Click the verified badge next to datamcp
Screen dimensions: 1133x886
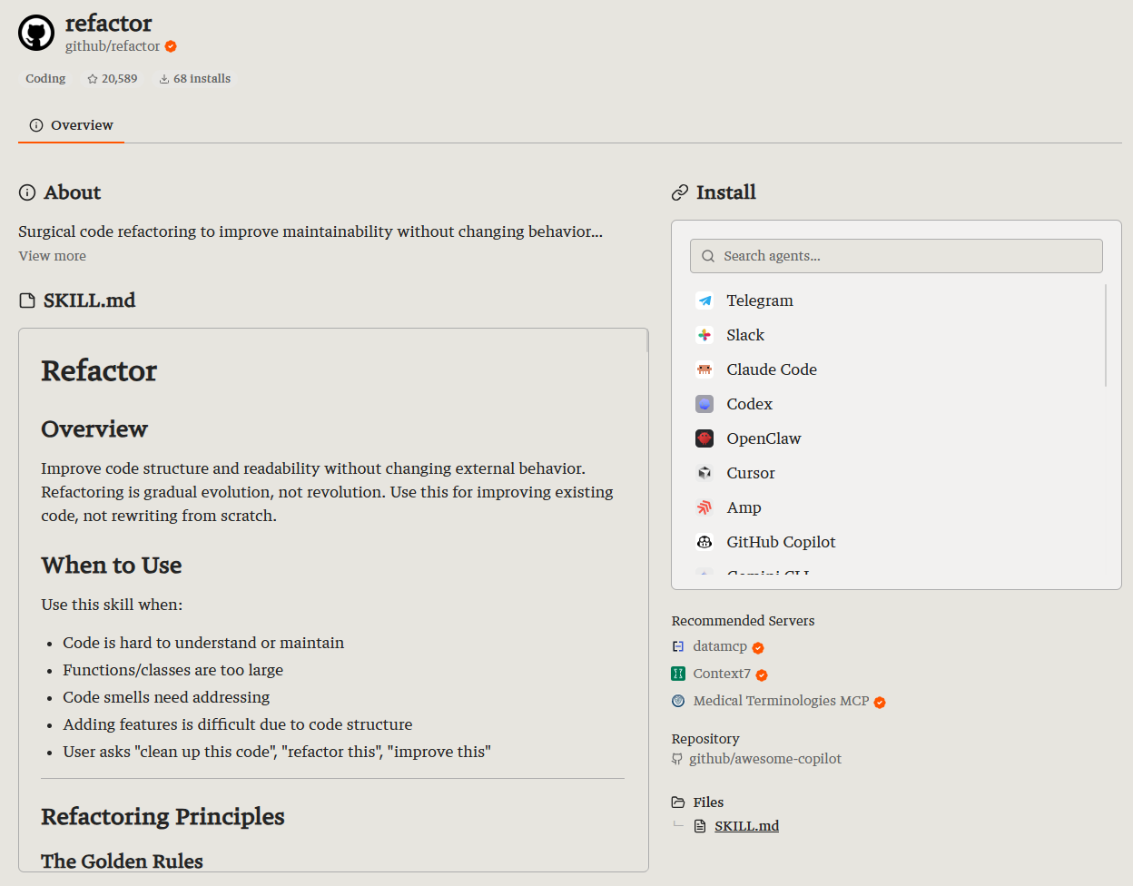click(758, 648)
